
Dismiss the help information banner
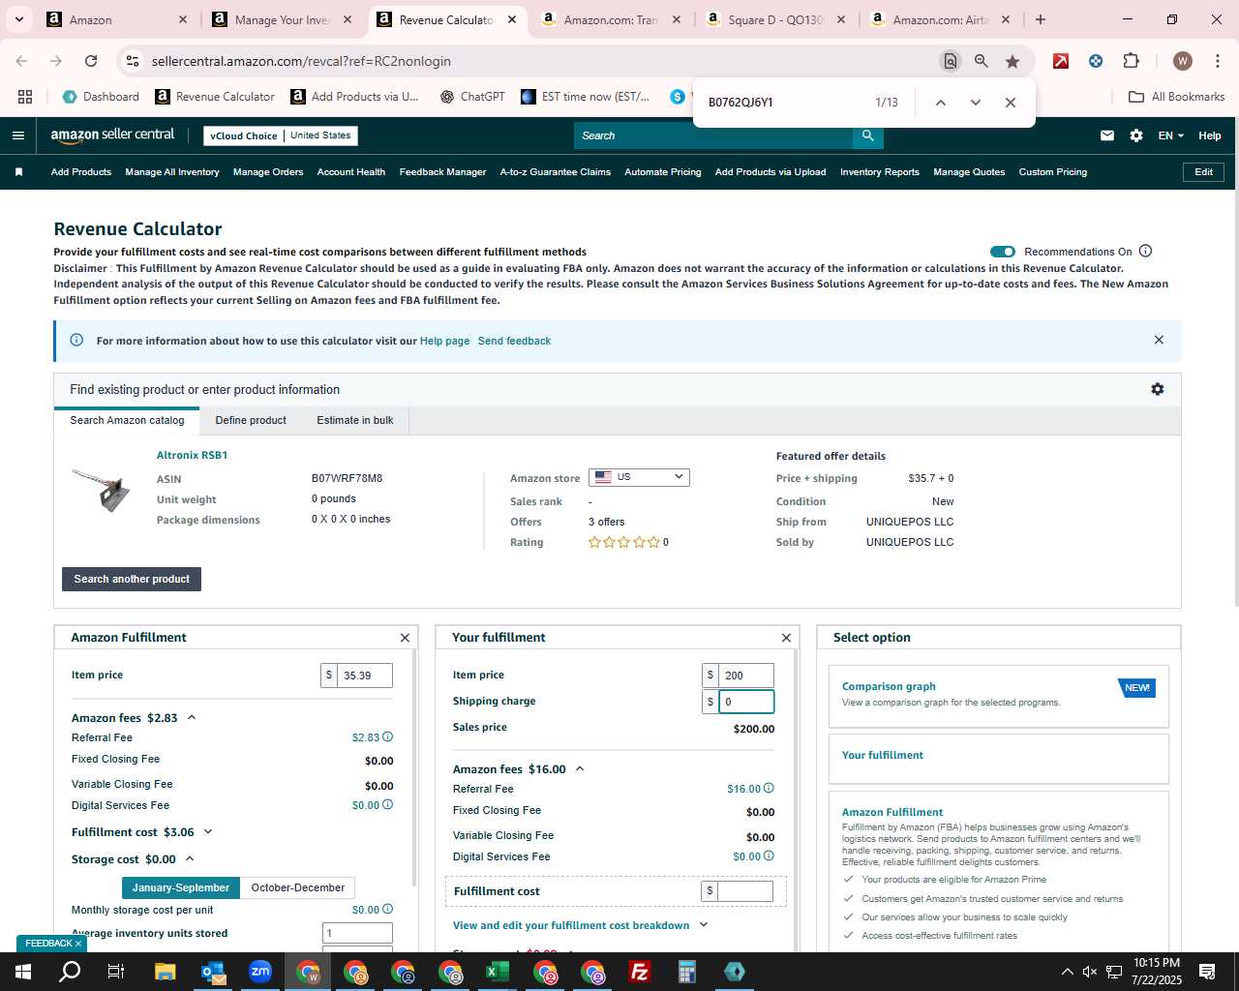tap(1159, 340)
